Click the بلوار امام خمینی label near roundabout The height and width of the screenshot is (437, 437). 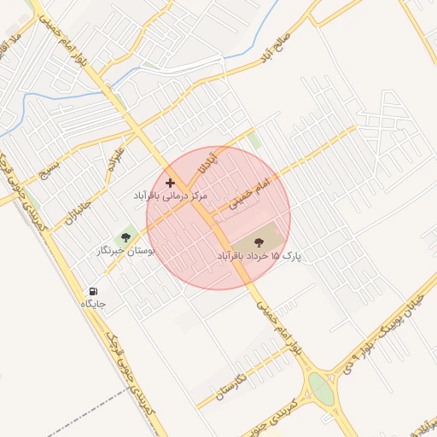[278, 329]
